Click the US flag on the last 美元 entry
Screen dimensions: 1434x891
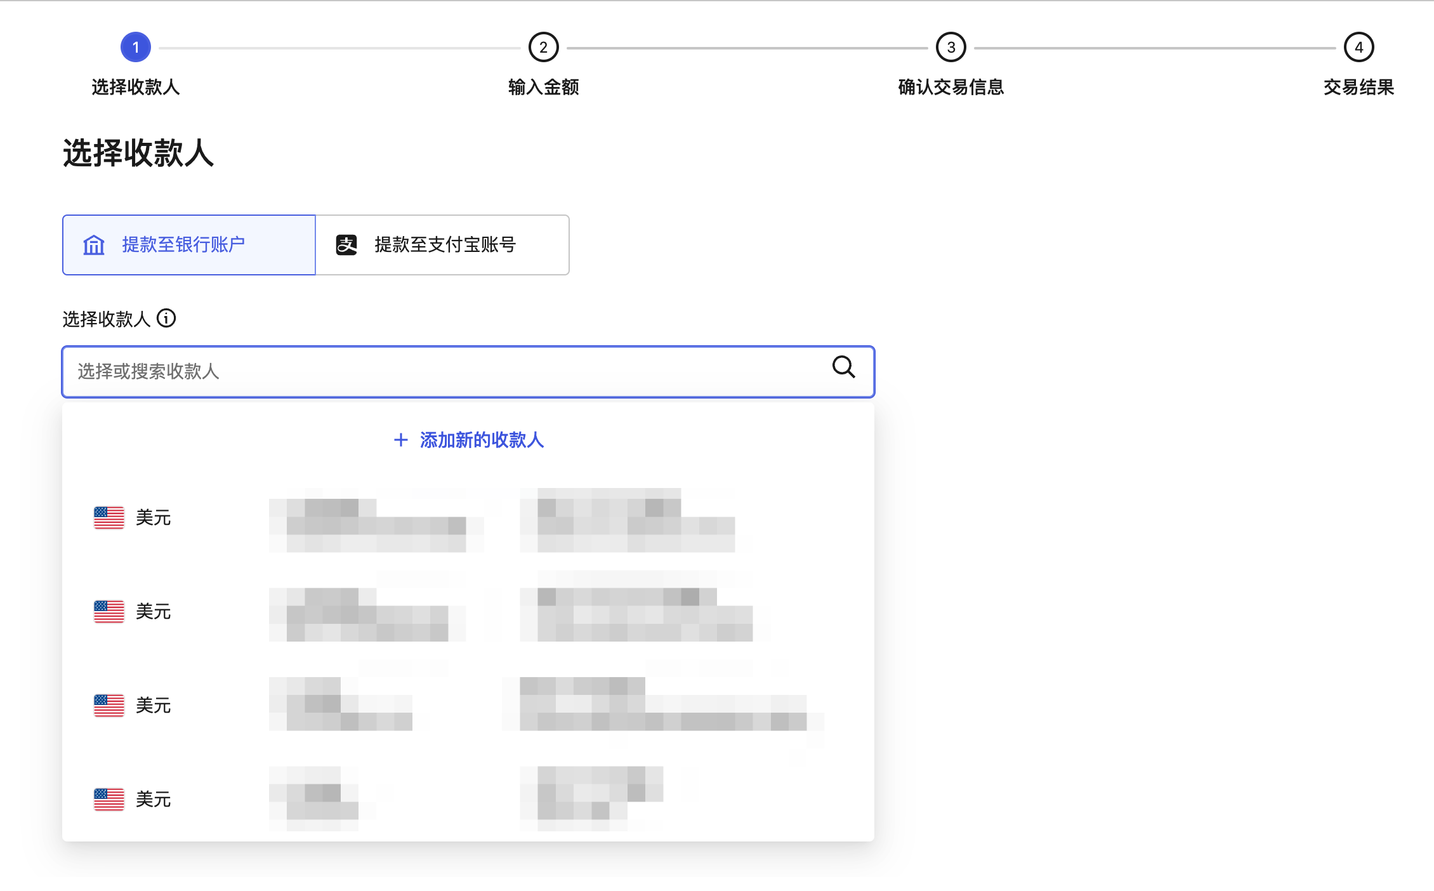tap(108, 798)
